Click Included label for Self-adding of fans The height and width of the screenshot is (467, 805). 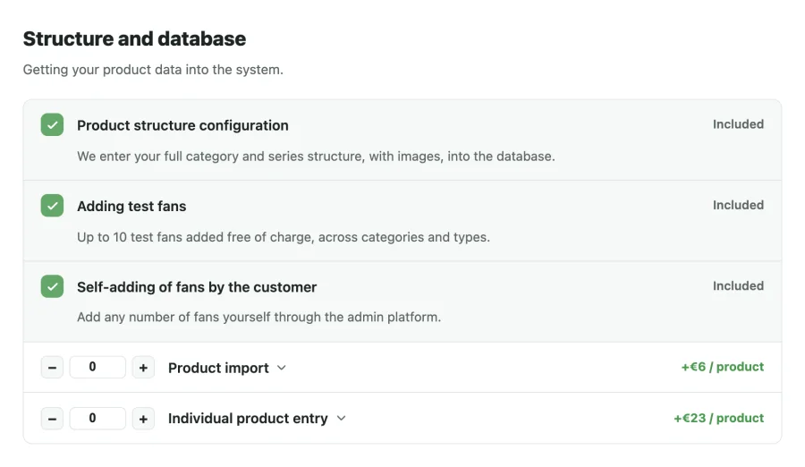738,285
